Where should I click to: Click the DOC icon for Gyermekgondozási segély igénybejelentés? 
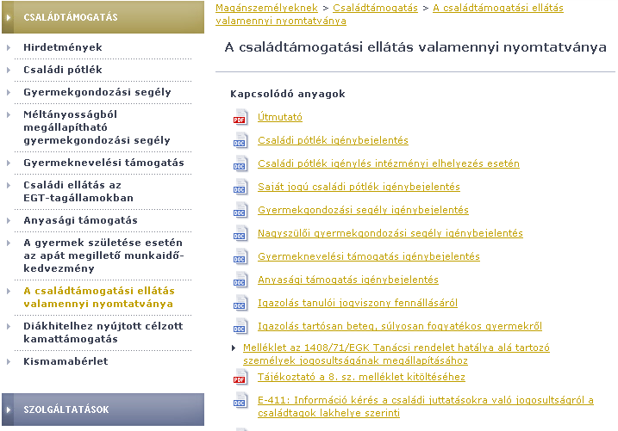[240, 210]
